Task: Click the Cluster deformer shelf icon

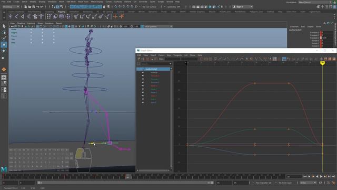Action: pyautogui.click(x=68, y=16)
